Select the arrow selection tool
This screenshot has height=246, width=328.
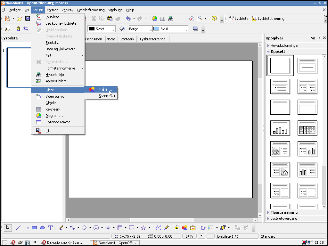[x=8, y=228]
